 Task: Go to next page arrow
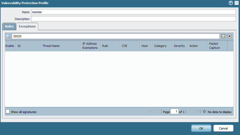(x=190, y=111)
